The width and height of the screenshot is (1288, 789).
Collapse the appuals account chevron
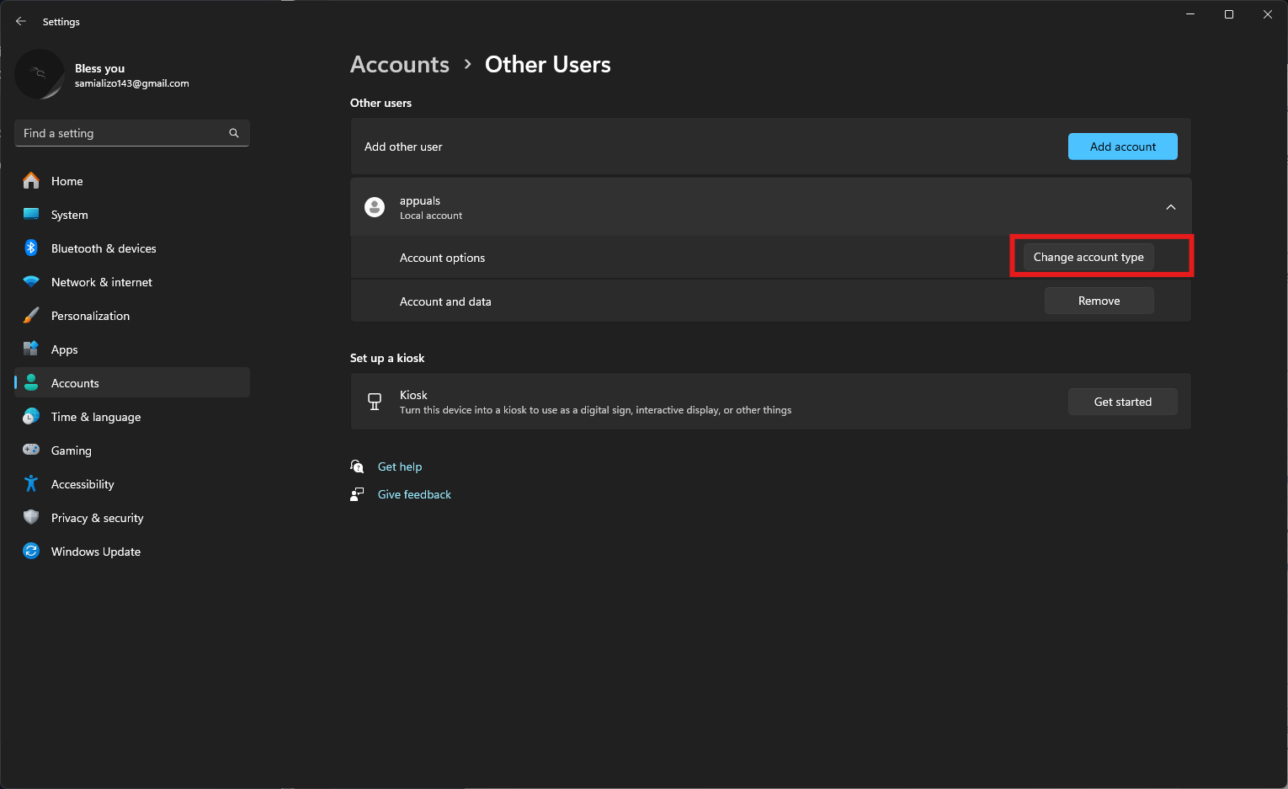point(1170,207)
